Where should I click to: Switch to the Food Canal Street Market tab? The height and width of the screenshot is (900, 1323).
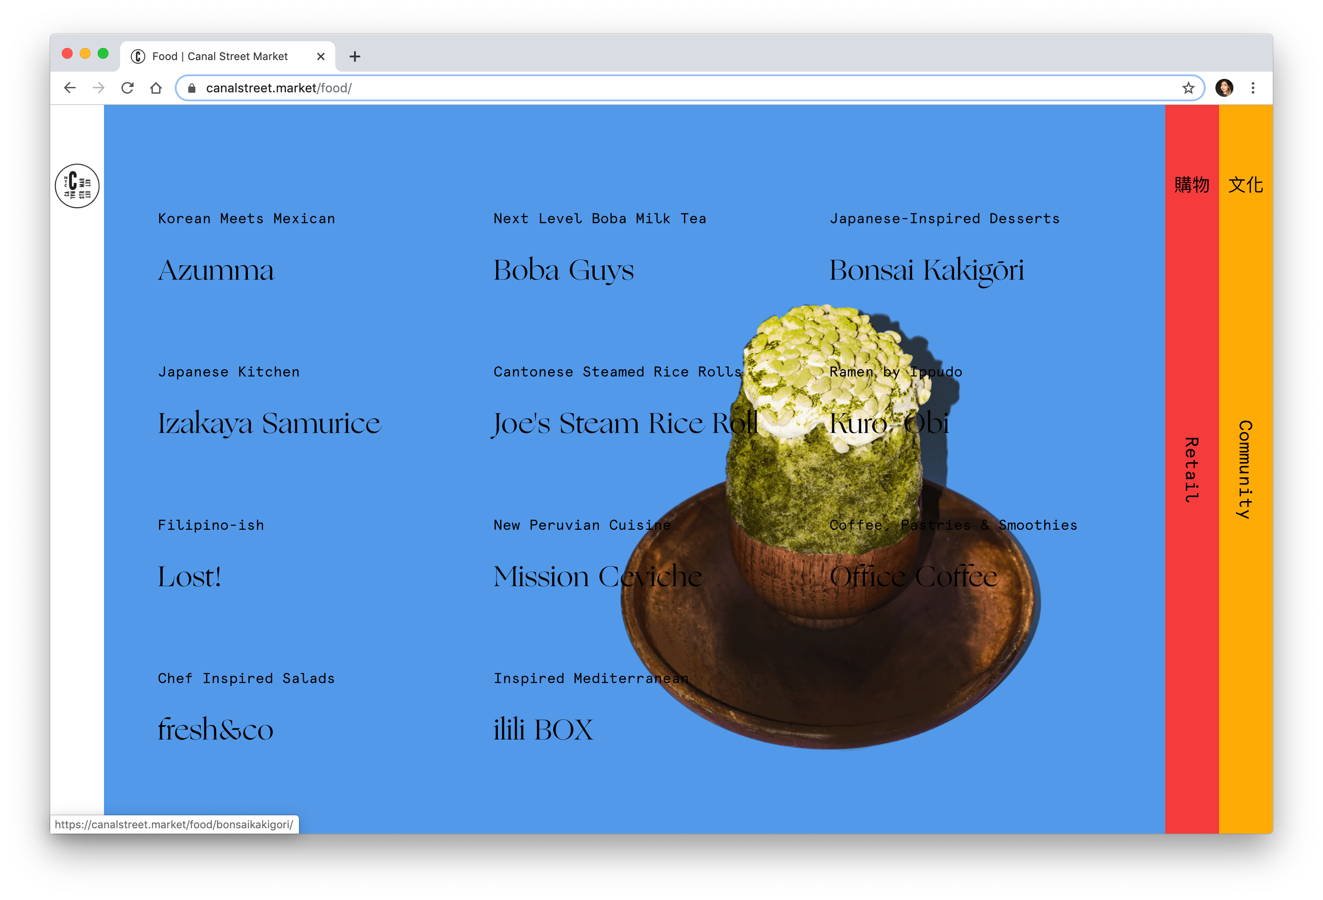coord(220,56)
